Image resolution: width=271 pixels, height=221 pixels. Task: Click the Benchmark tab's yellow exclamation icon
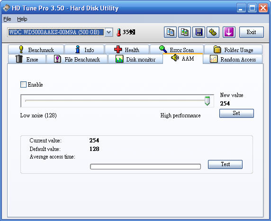pos(21,49)
